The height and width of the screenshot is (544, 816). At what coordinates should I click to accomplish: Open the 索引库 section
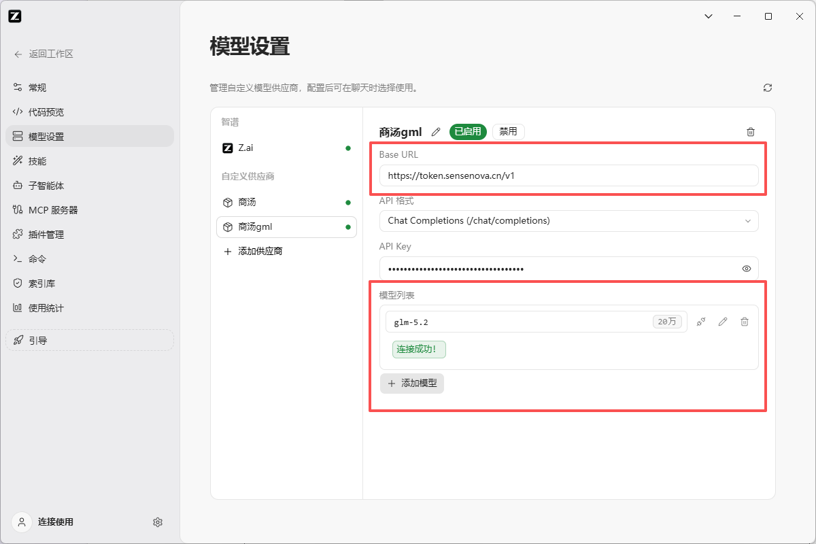(x=90, y=284)
